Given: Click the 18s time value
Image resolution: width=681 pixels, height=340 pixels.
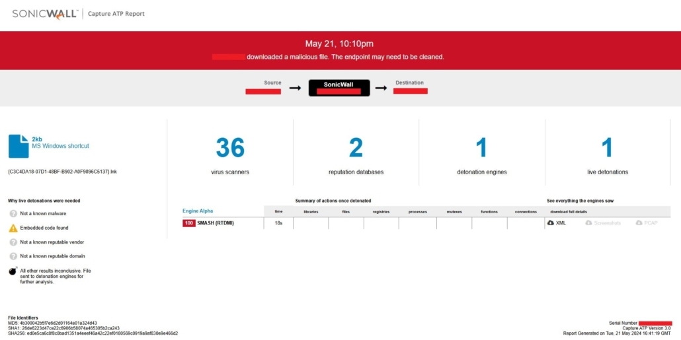Looking at the screenshot, I should click(x=278, y=223).
